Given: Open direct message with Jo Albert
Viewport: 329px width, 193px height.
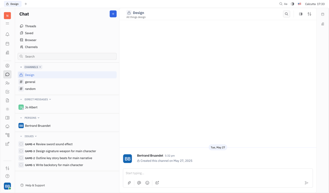Looking at the screenshot, I should tap(67, 107).
